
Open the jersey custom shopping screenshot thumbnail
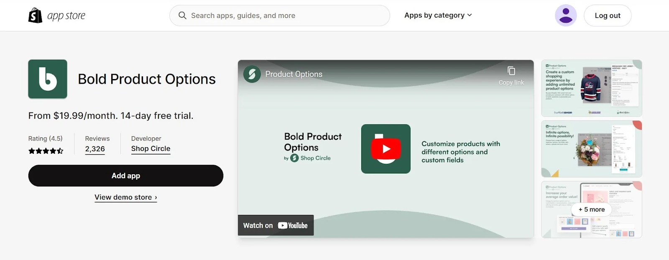pos(592,88)
